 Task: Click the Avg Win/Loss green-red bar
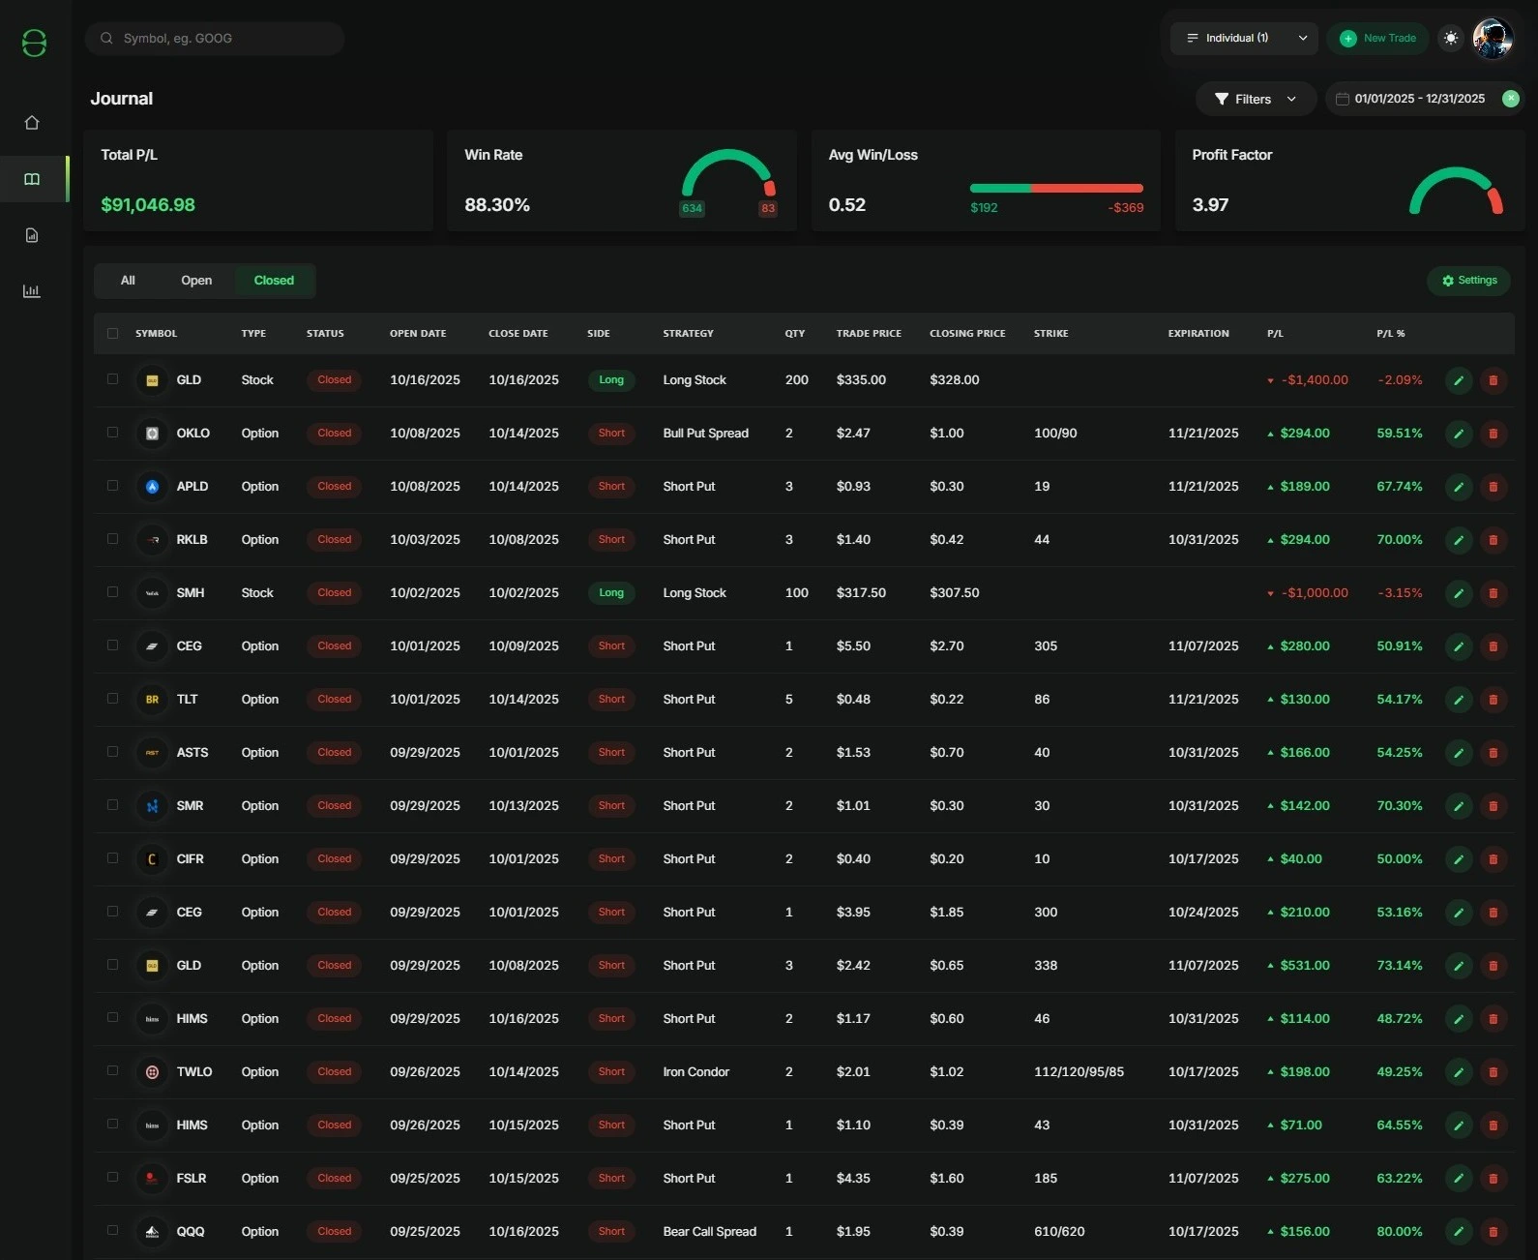(1056, 188)
